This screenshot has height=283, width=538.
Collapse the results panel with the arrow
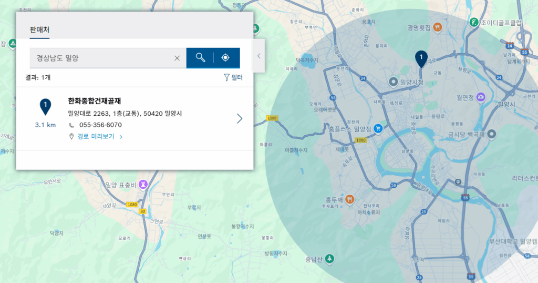tap(258, 56)
